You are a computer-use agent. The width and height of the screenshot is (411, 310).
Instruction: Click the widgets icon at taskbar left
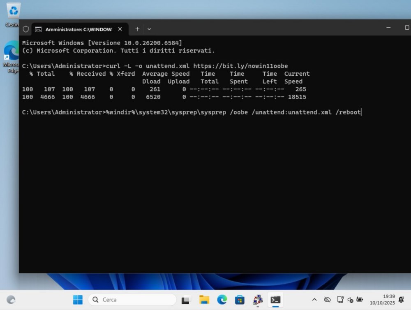[12, 300]
